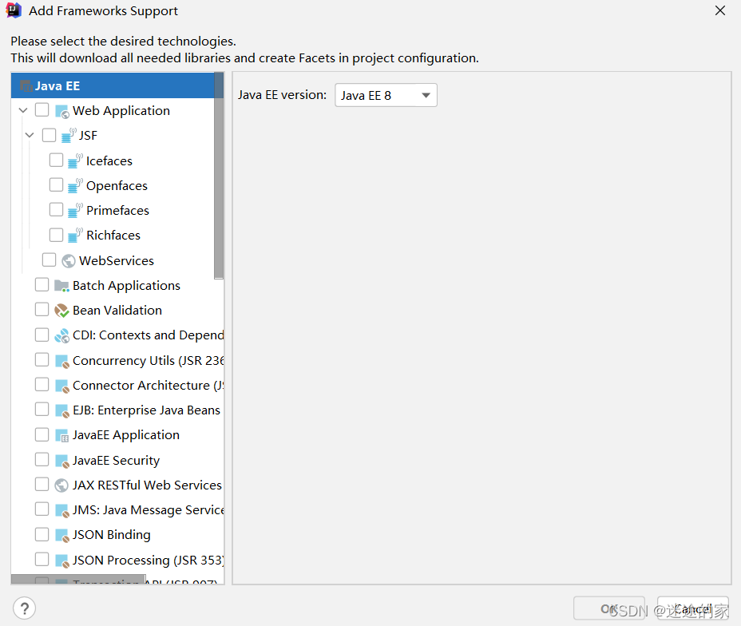The width and height of the screenshot is (741, 626).
Task: Click the EJB Enterprise Java Beans icon
Action: pos(62,410)
